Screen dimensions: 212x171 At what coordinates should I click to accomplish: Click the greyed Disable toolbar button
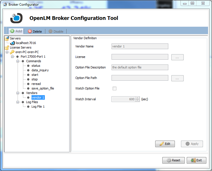click(x=56, y=31)
